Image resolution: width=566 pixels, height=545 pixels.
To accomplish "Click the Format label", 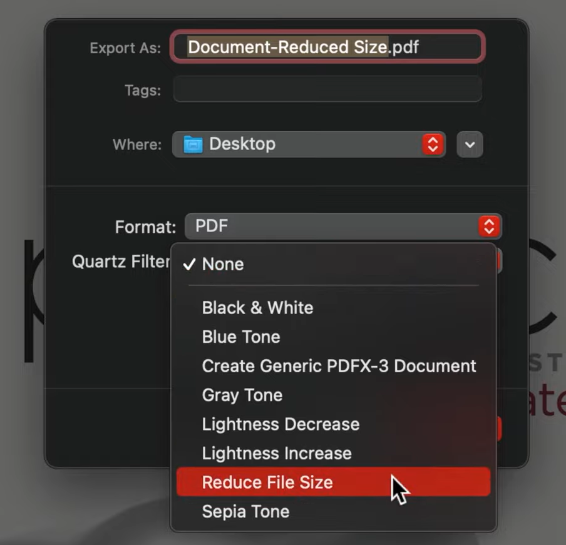I will (145, 227).
